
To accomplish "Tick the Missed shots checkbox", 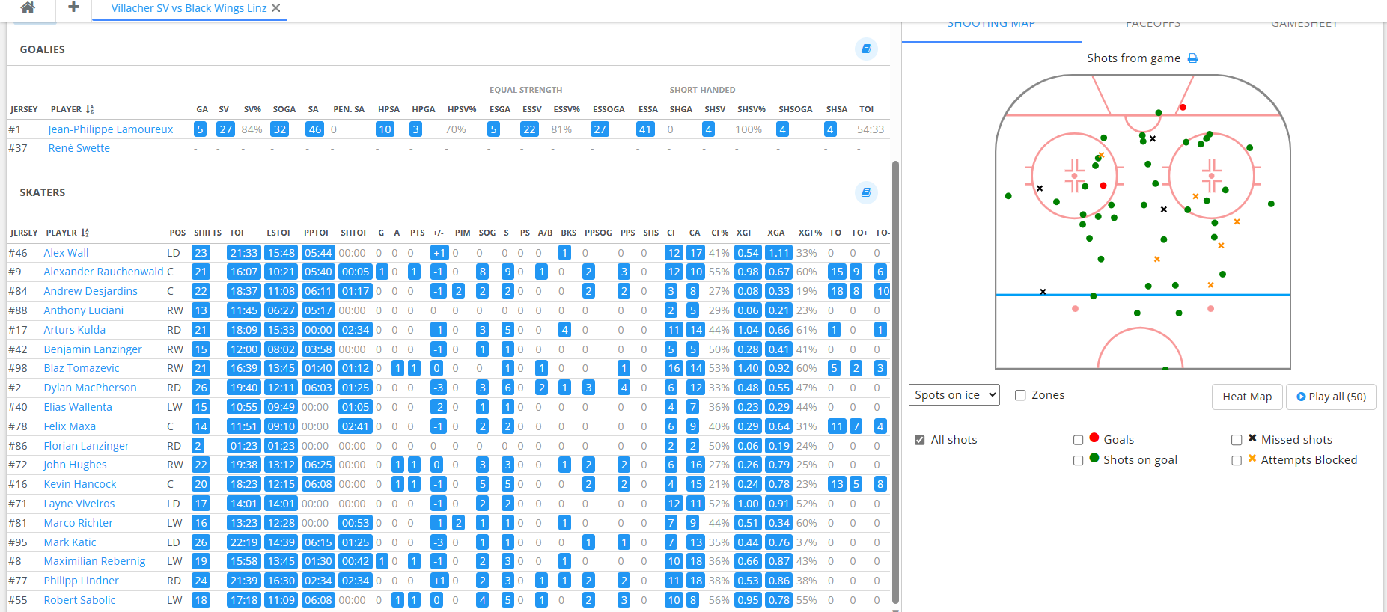I will pyautogui.click(x=1237, y=440).
